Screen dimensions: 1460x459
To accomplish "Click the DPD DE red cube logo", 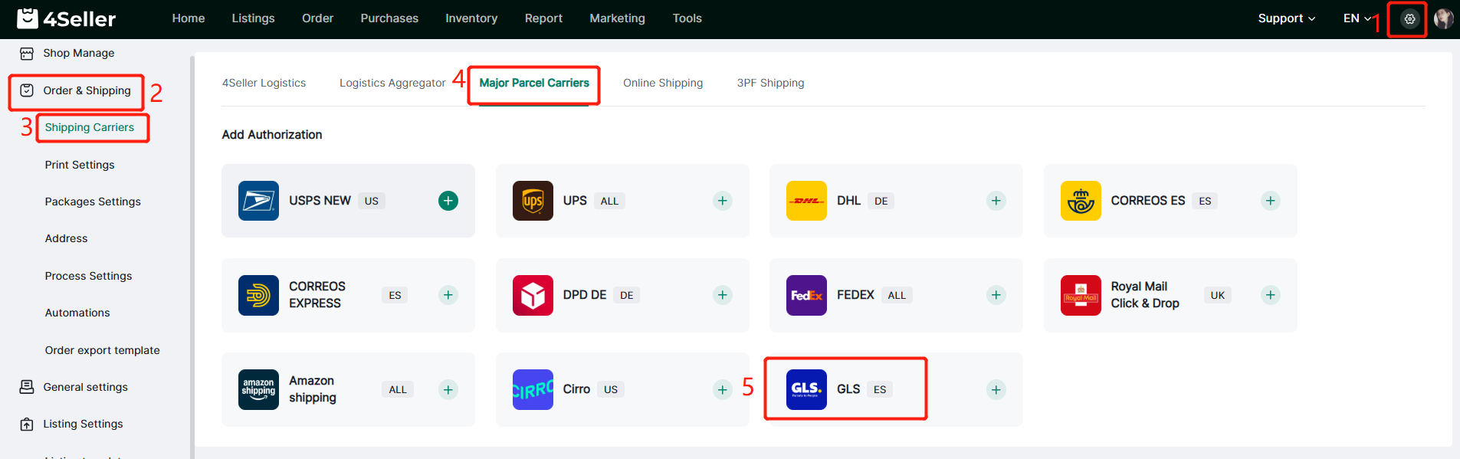I will pyautogui.click(x=533, y=295).
